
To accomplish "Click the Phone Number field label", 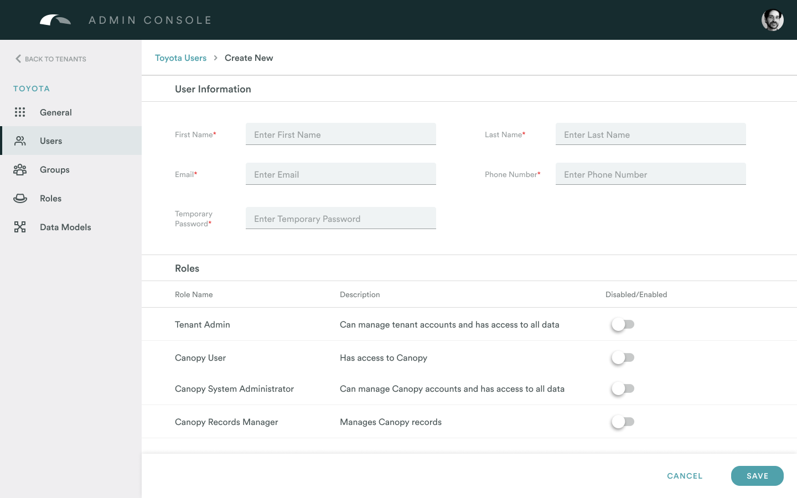I will 513,174.
